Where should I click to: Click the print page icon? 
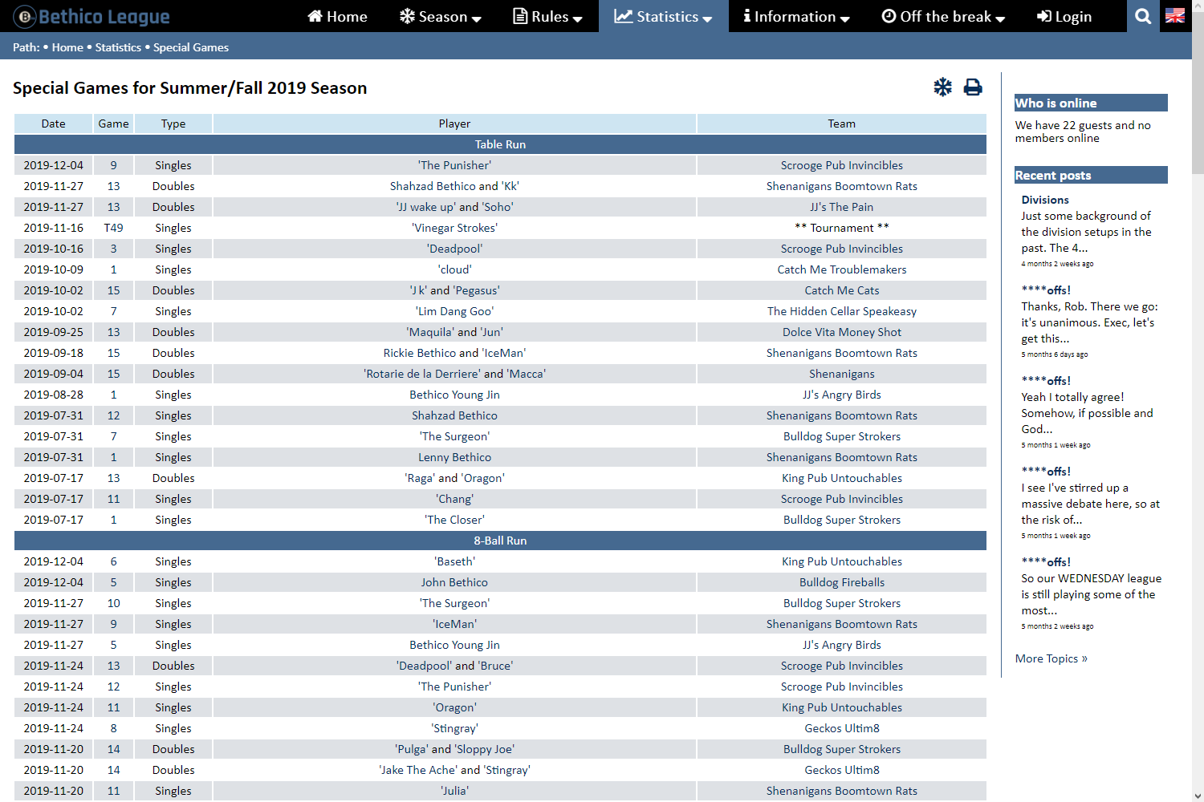click(x=973, y=87)
